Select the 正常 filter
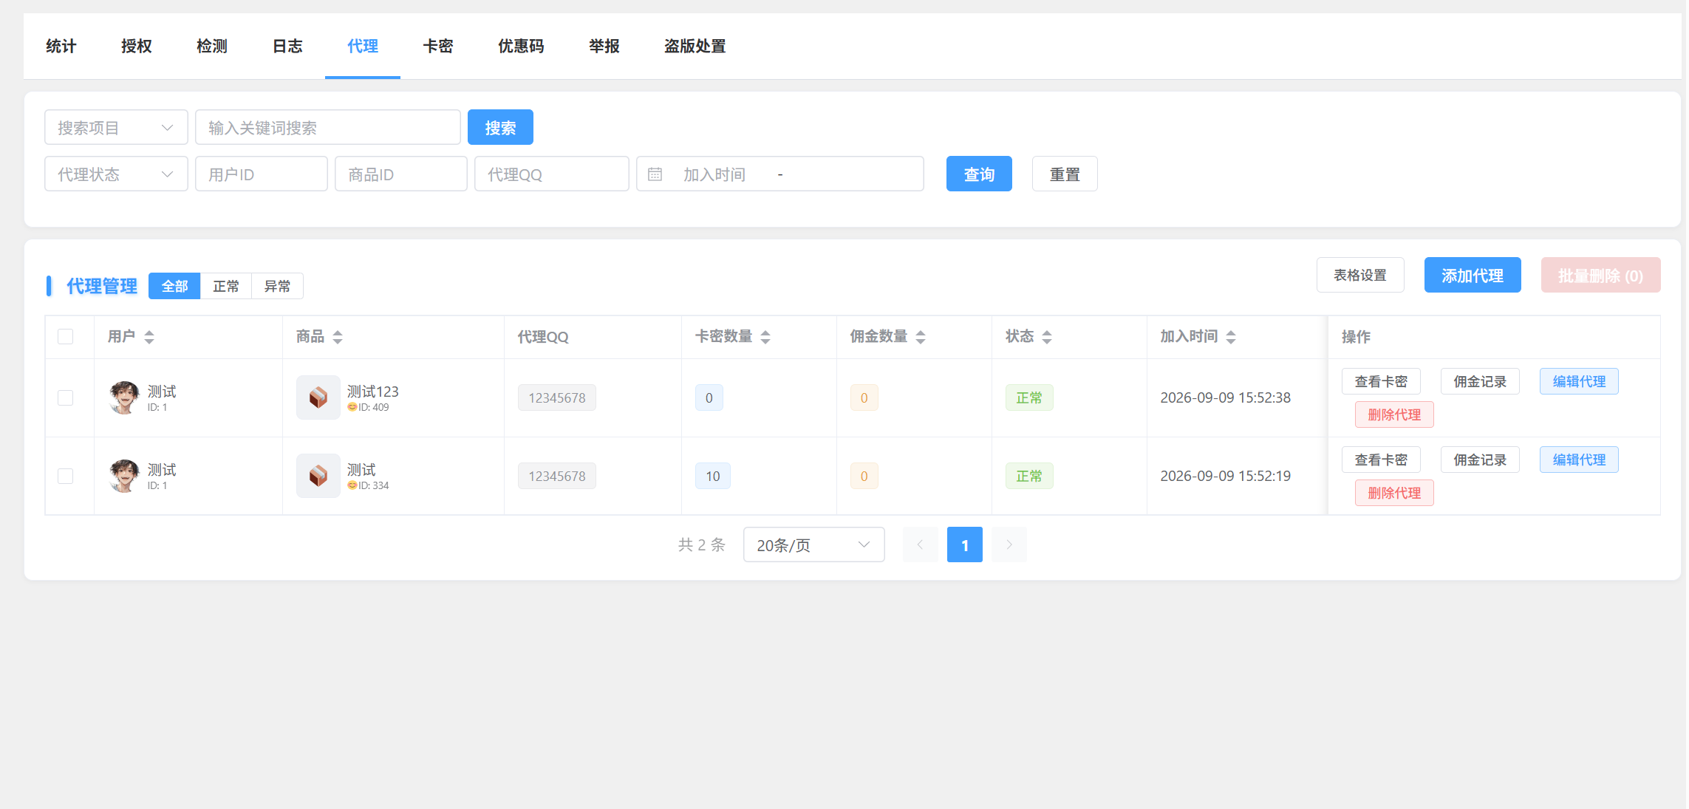Viewport: 1689px width, 809px height. [x=226, y=286]
